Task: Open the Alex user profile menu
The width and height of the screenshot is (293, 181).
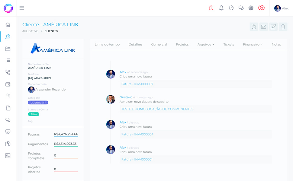Action: (x=281, y=8)
